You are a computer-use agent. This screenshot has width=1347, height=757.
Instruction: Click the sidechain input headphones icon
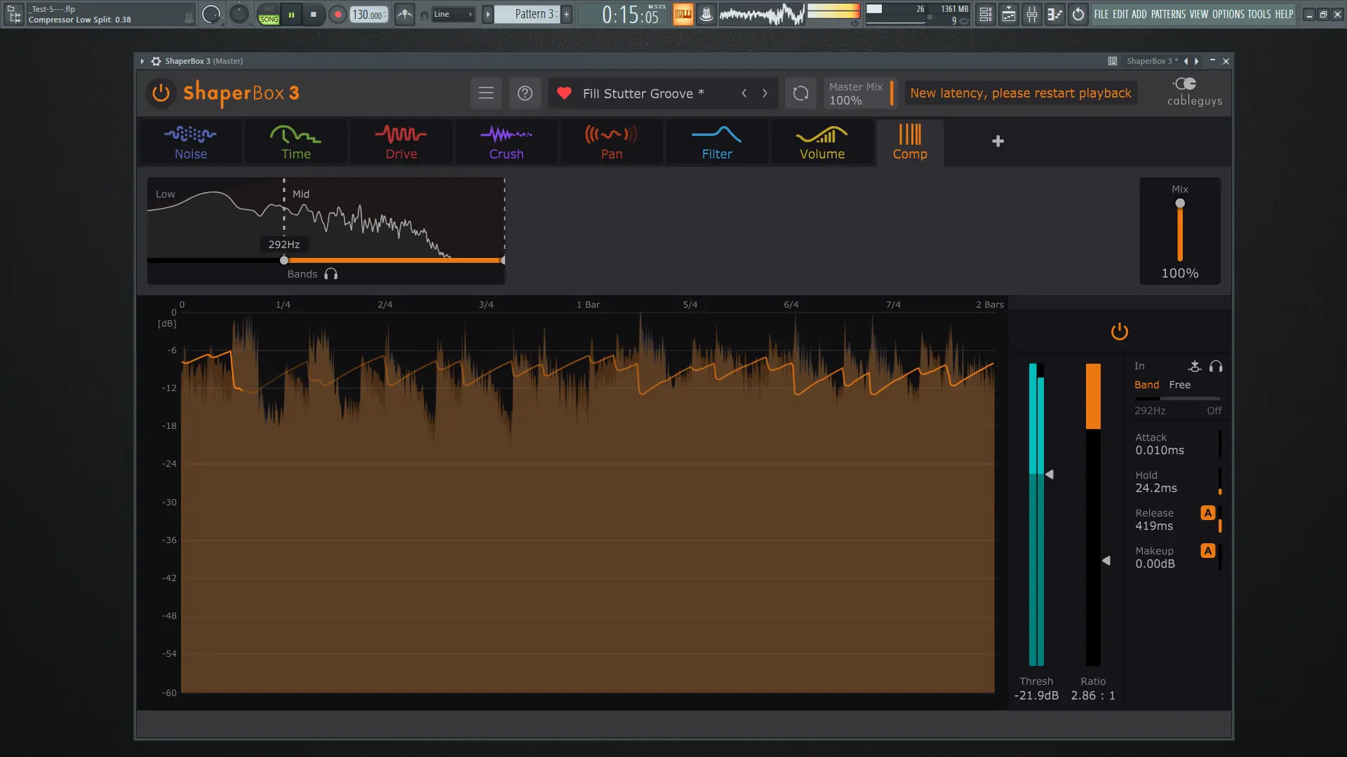click(x=1216, y=367)
